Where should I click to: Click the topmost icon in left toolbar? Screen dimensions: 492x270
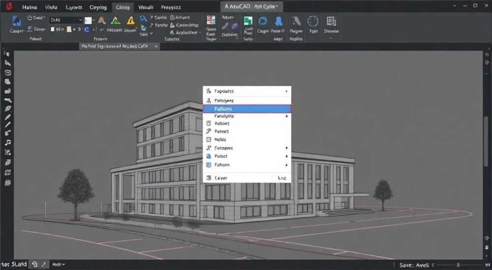[7, 54]
